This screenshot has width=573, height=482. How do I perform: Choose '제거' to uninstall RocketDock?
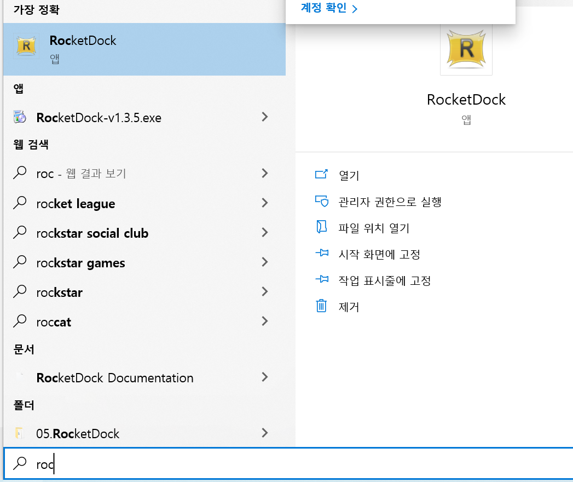(x=349, y=307)
